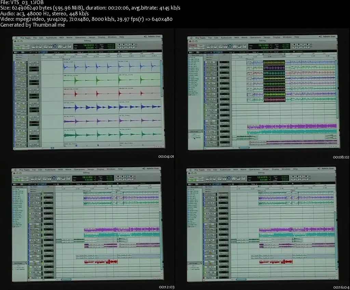
Task: Select the Zoomer tool in 00:16:04 frame
Action: coord(220,178)
